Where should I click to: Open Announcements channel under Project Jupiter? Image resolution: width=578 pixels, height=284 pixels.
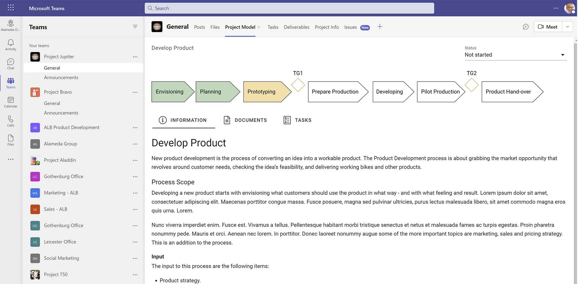[x=61, y=77]
